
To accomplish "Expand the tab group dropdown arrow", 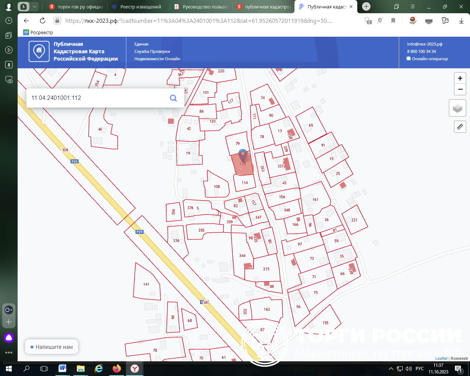I will [x=35, y=7].
